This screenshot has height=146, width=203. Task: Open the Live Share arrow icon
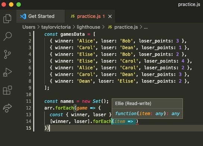click(7, 108)
